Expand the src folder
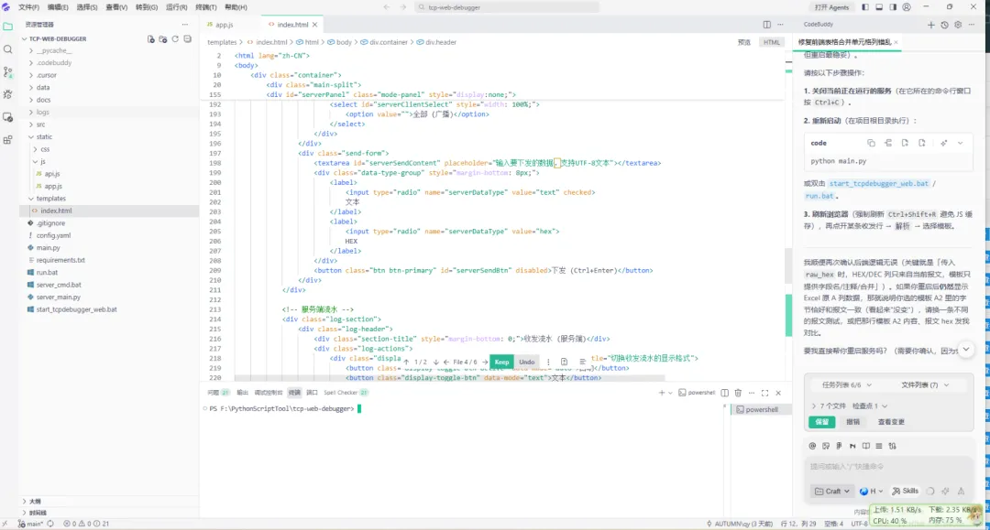The height and width of the screenshot is (530, 990). coord(40,124)
